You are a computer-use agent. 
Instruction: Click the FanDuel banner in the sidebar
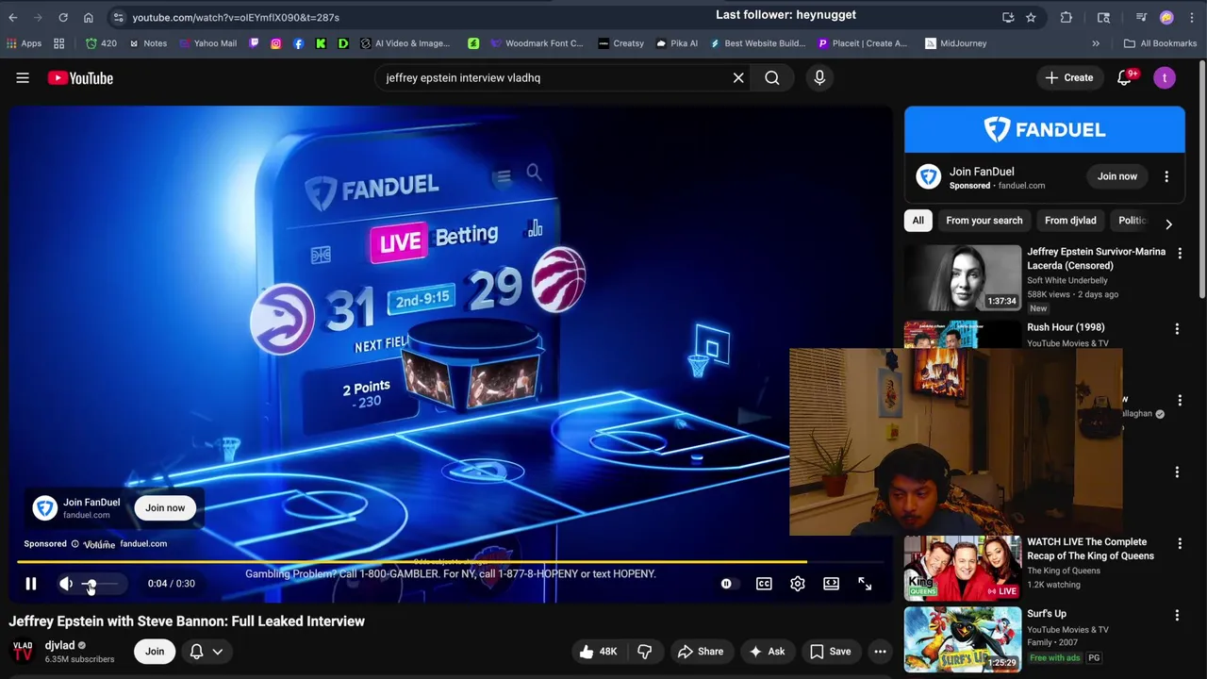[1045, 129]
